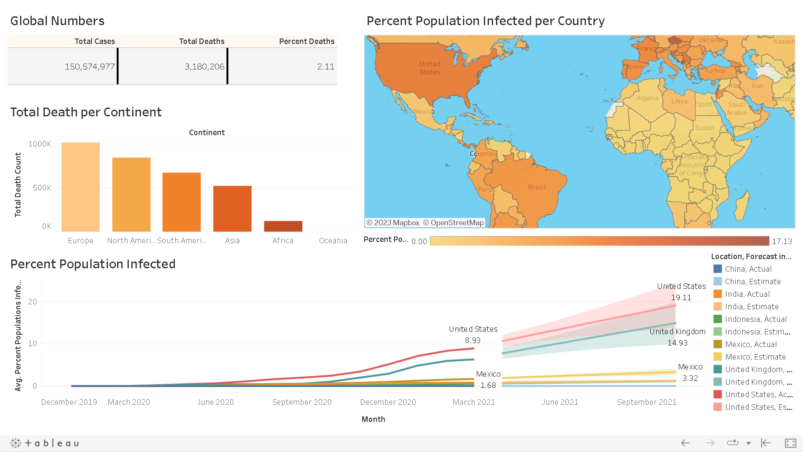The width and height of the screenshot is (803, 452).
Task: Click the Replay animation icon
Action: pyautogui.click(x=733, y=443)
